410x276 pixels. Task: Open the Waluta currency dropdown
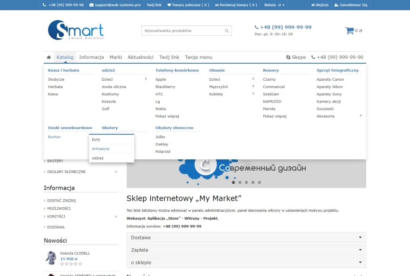pyautogui.click(x=274, y=5)
